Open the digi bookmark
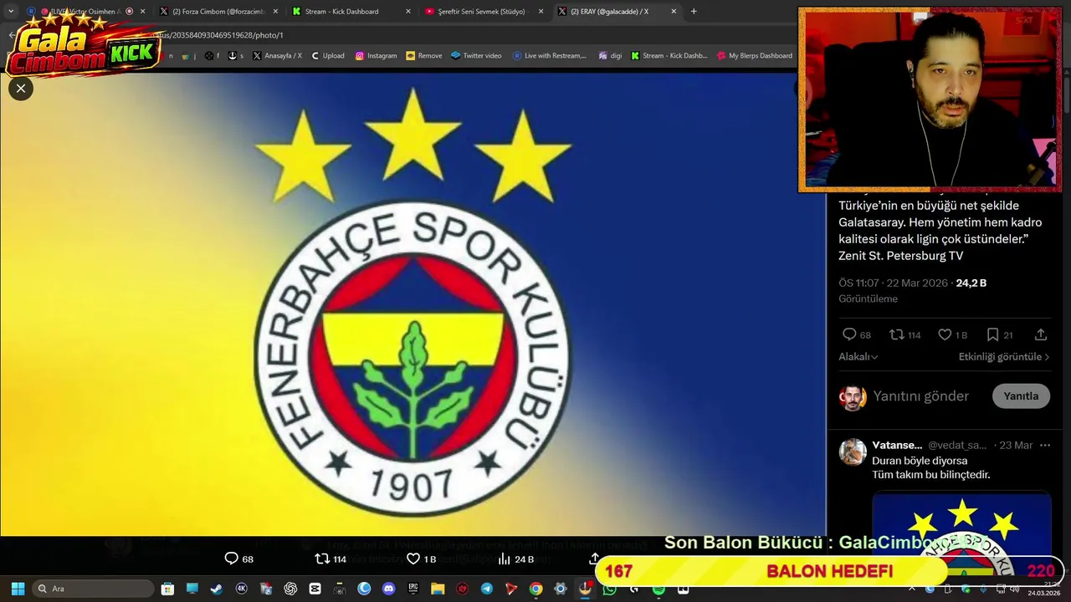 click(x=610, y=55)
